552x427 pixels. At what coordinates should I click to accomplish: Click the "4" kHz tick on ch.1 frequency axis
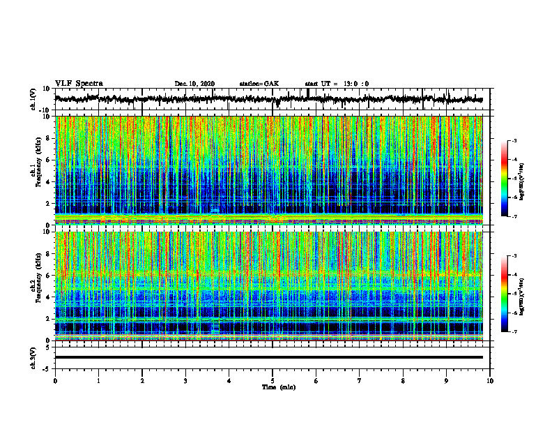(x=48, y=182)
